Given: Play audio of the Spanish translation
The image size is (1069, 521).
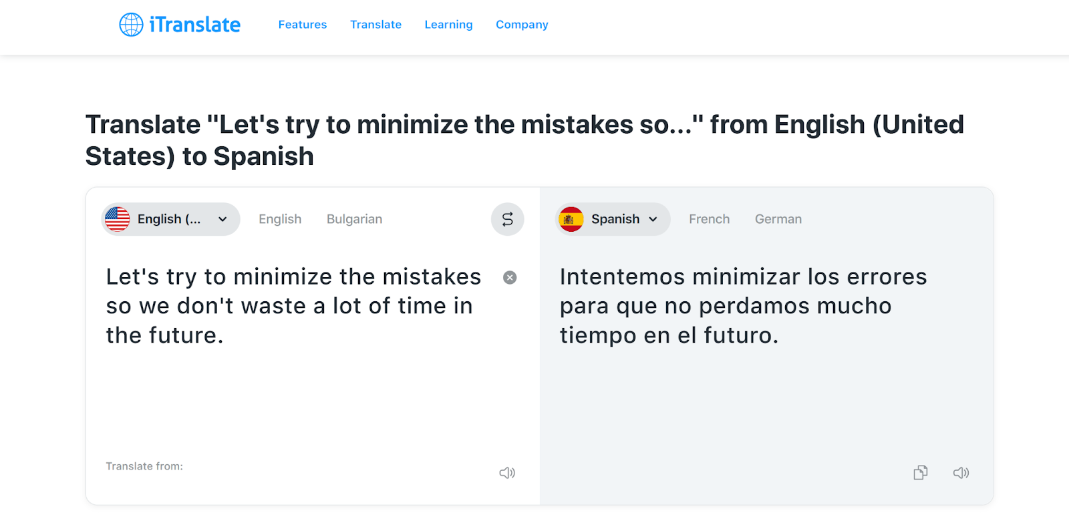Looking at the screenshot, I should pyautogui.click(x=961, y=473).
